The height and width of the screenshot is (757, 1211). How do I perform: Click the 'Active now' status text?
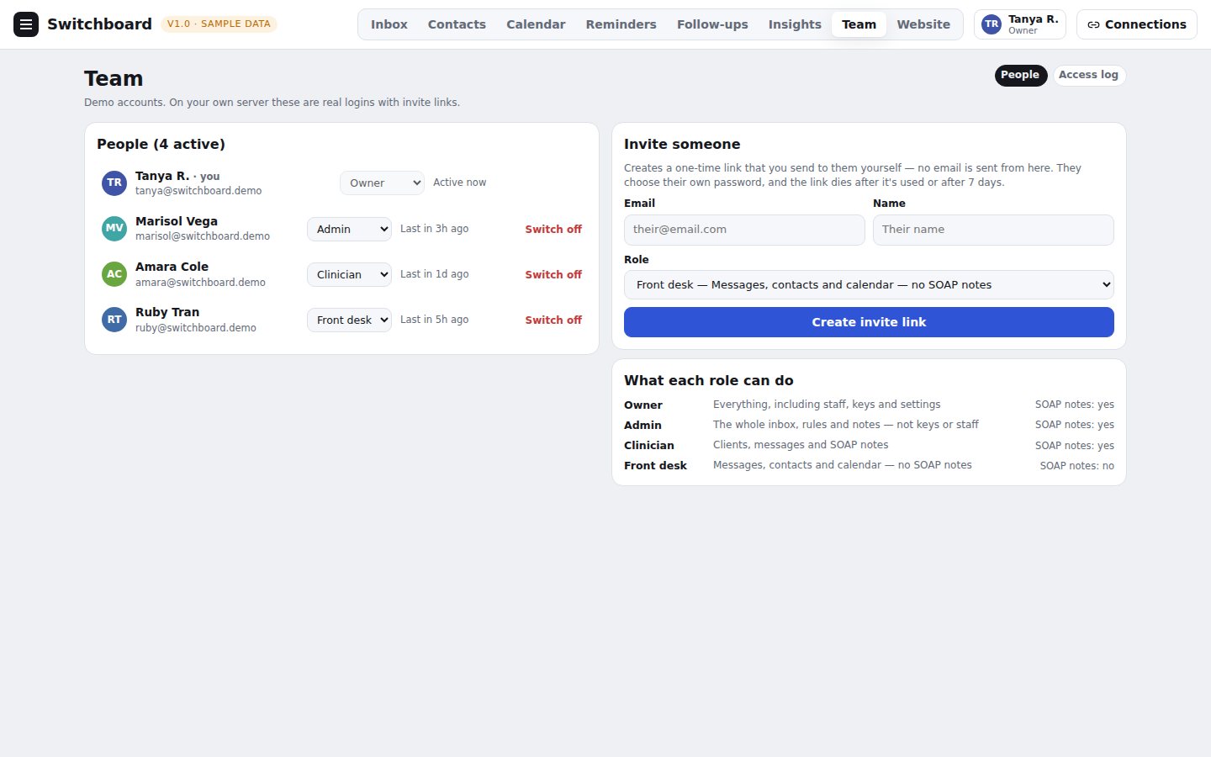(459, 183)
